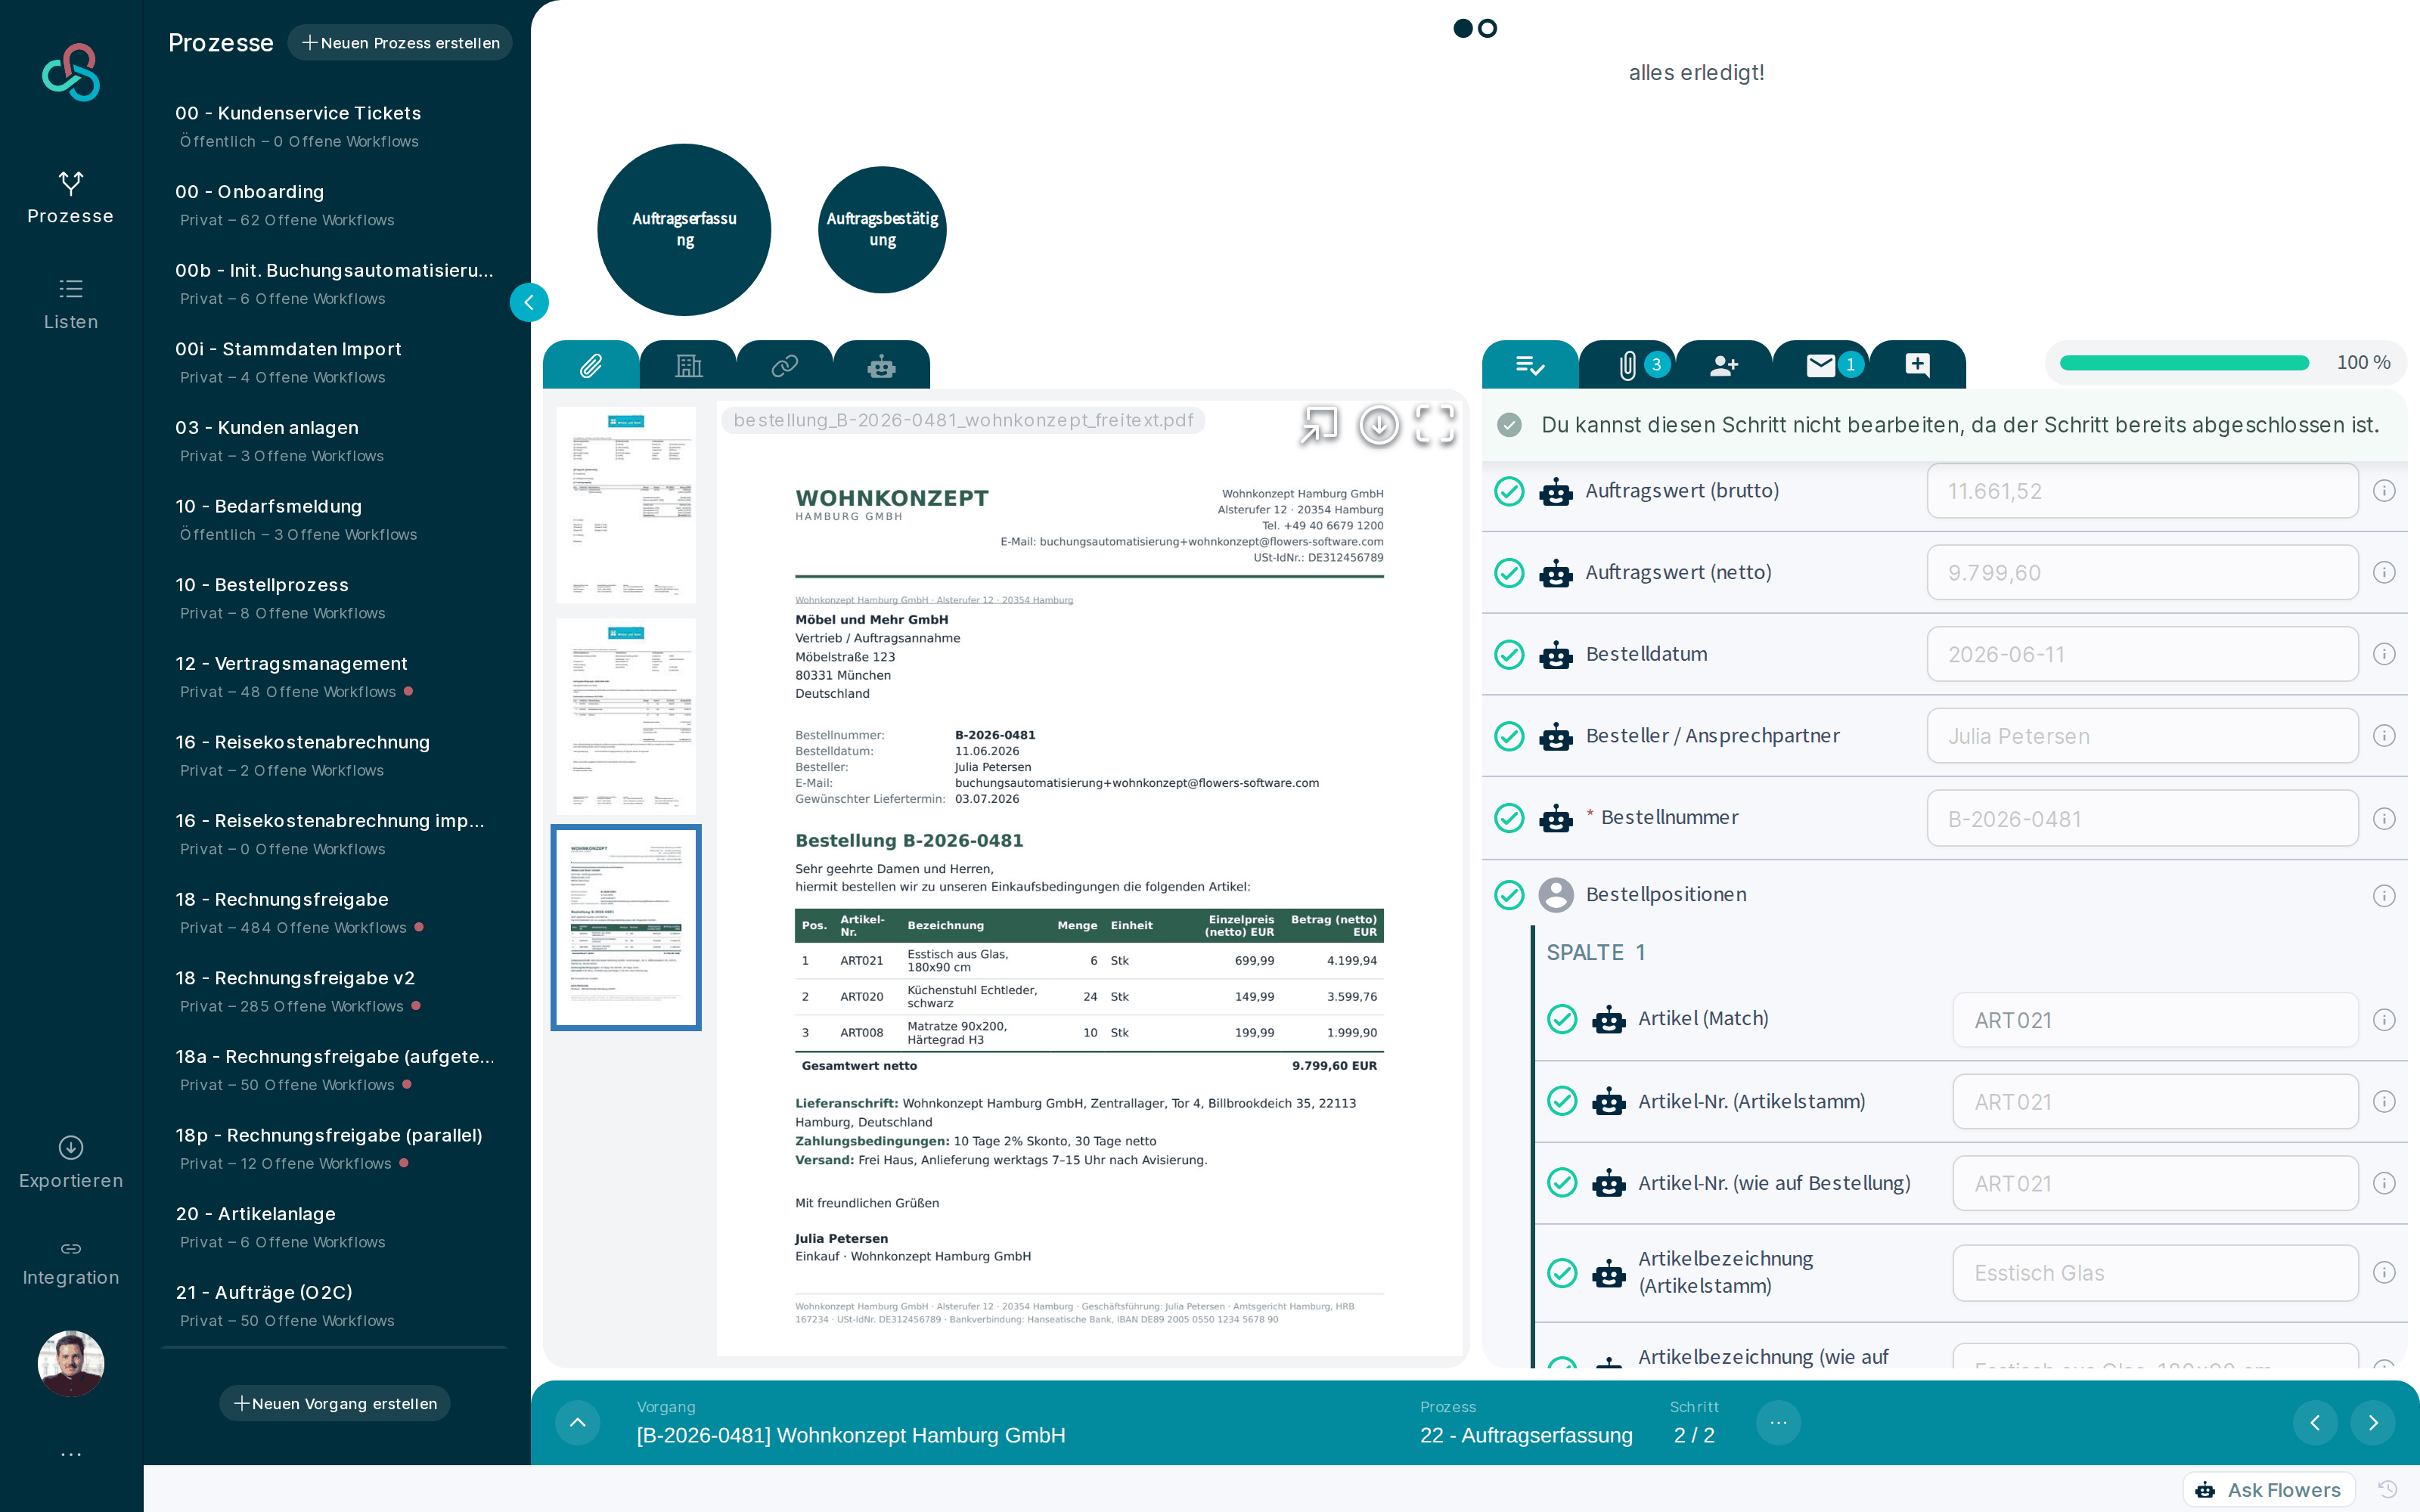Click robot icon beside Auftragswert (brutto)

1556,491
